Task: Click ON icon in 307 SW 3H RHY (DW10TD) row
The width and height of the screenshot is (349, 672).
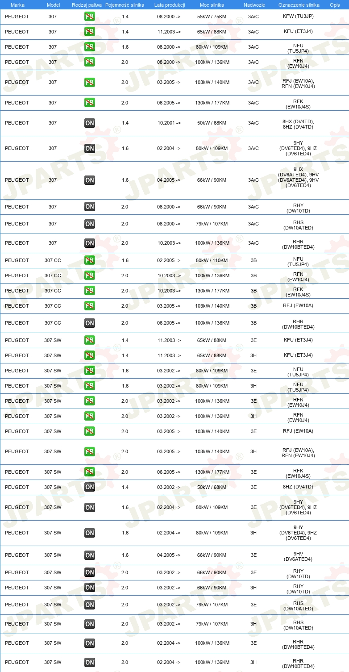Action: [x=90, y=588]
